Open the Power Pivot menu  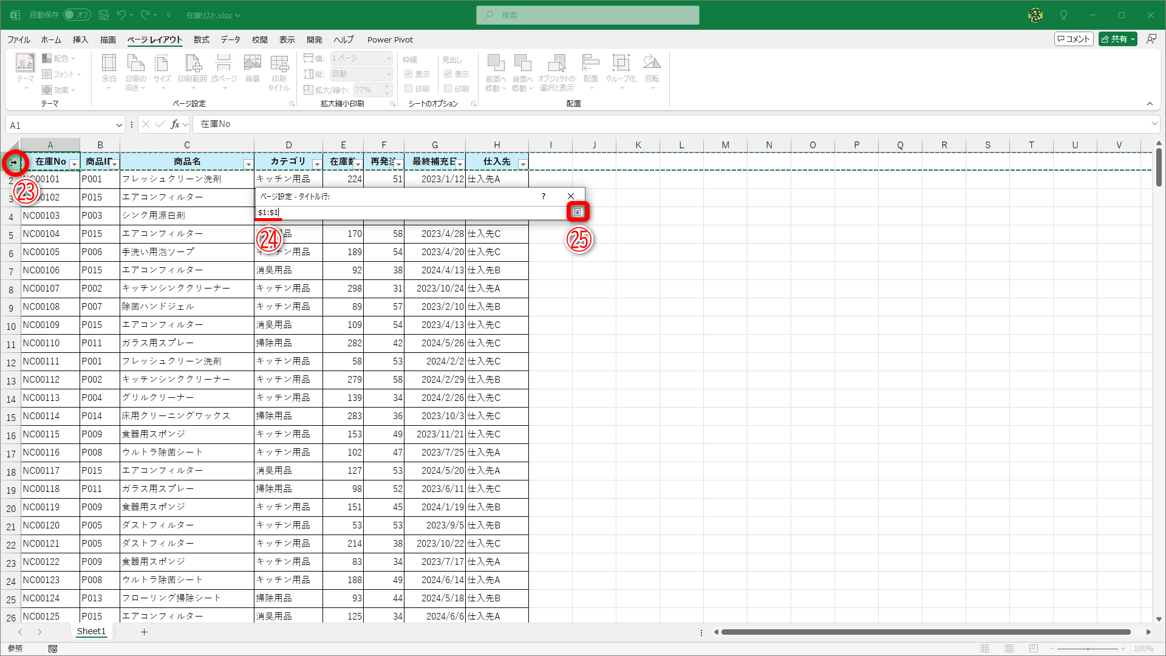click(x=390, y=39)
